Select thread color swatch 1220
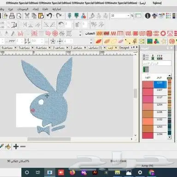The image size is (177, 177). (147, 85)
